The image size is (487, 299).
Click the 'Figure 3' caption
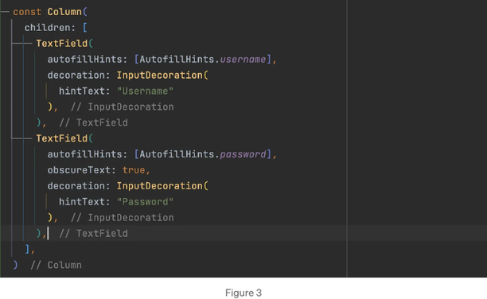click(243, 293)
